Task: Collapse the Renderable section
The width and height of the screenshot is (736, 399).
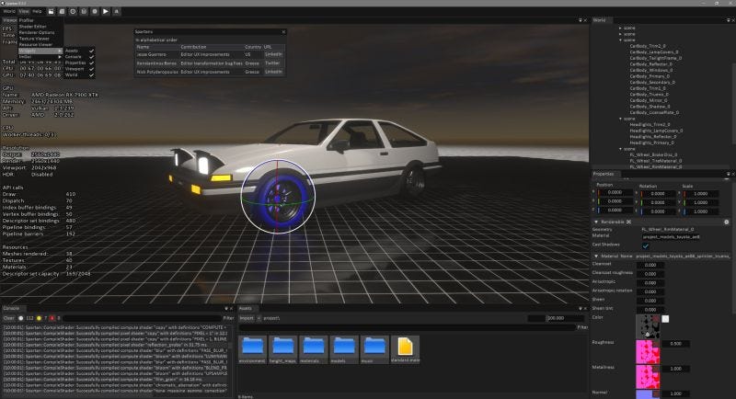Action: point(596,222)
